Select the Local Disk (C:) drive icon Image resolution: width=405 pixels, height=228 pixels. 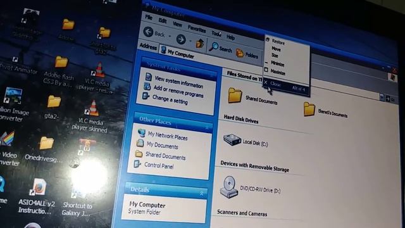(232, 139)
